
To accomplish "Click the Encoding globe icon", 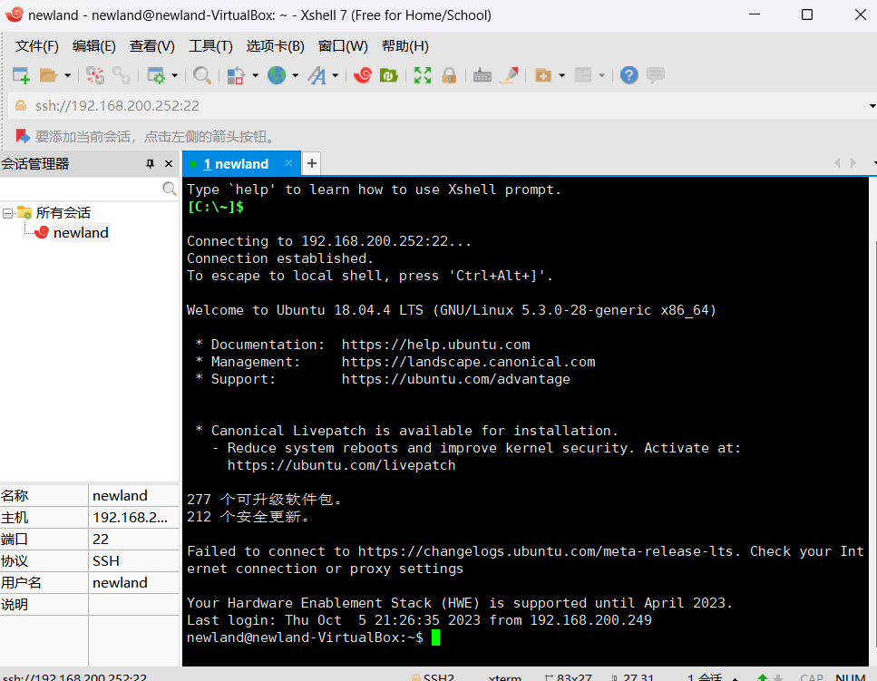I will [277, 75].
